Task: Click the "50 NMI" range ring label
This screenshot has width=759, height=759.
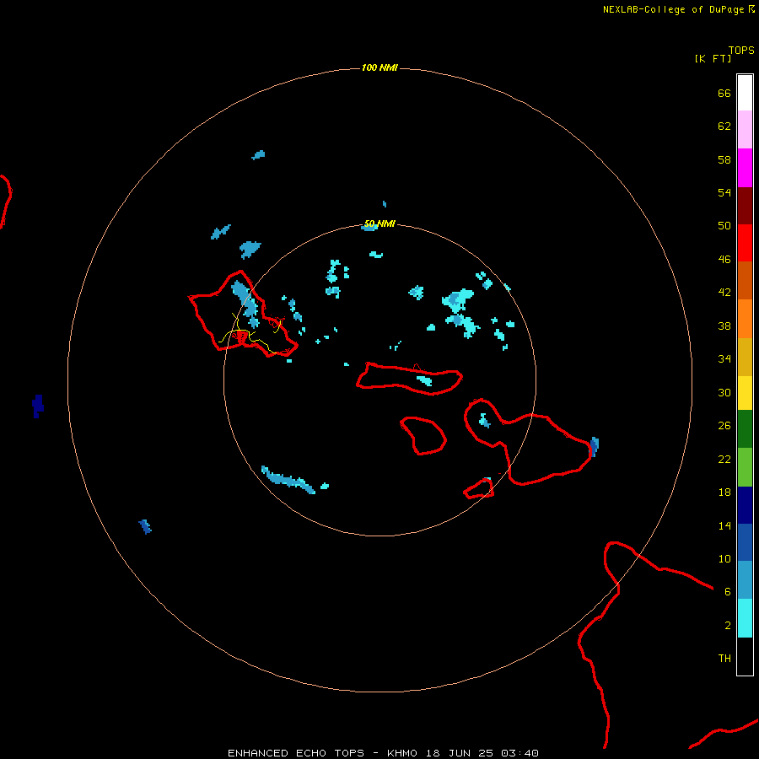Action: click(379, 223)
